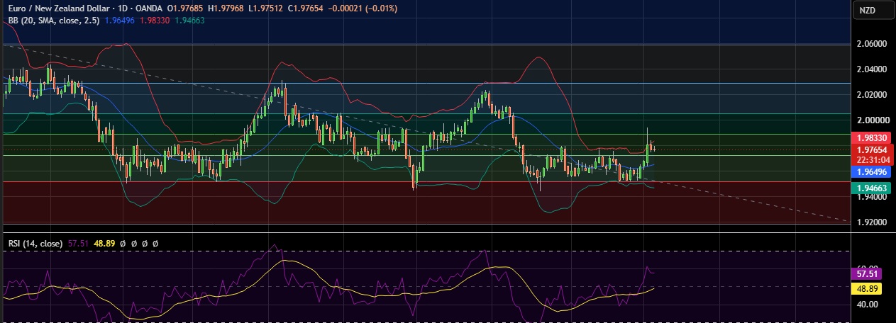The width and height of the screenshot is (896, 323).
Task: Click the 2.06000 level on the price scale
Action: [872, 44]
